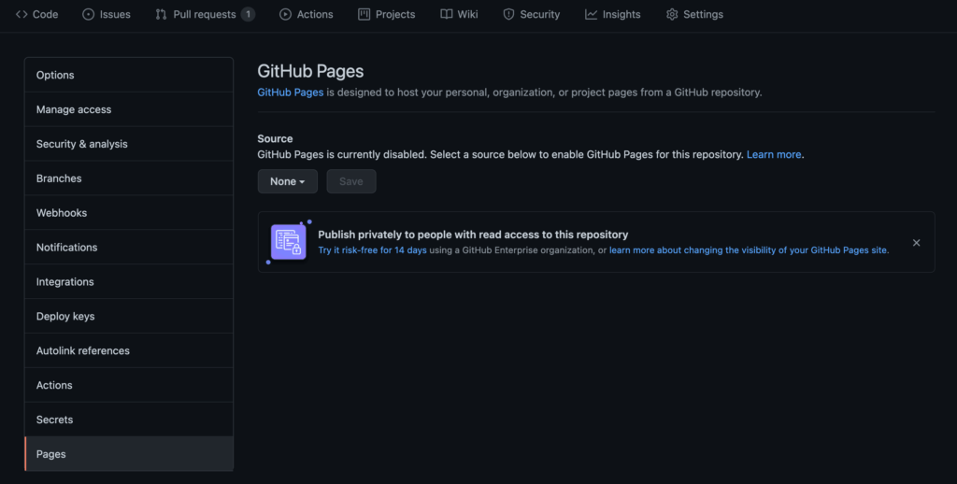Screen dimensions: 957x484
Task: Click the Security shield icon
Action: click(x=508, y=14)
